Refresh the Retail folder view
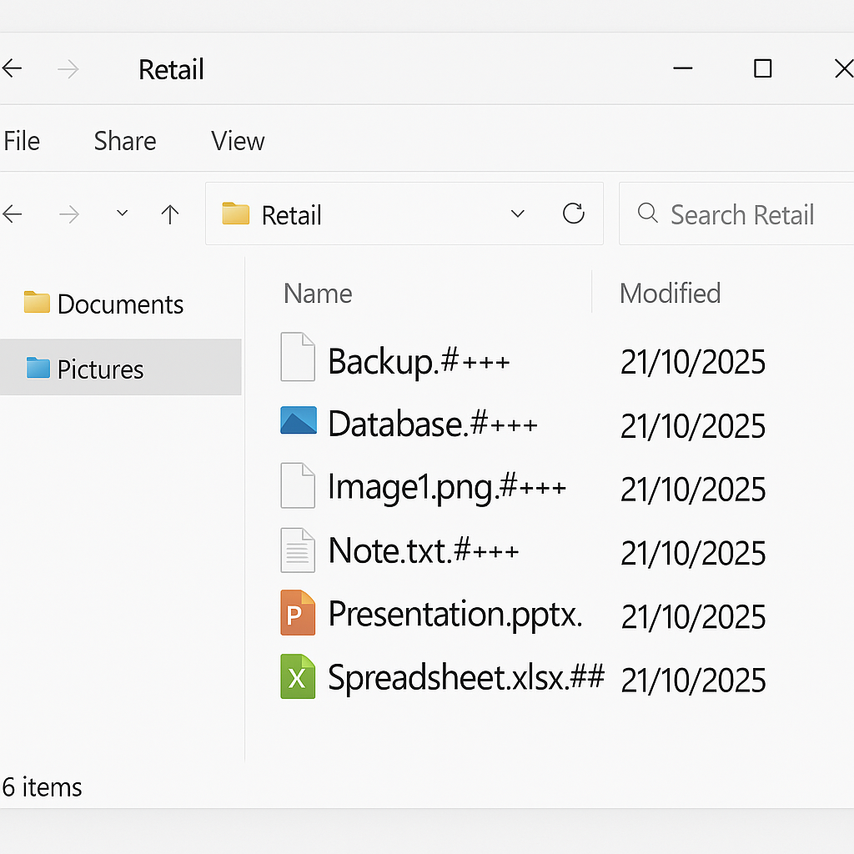This screenshot has height=854, width=854. click(573, 214)
